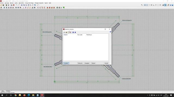Click the Avec cadre column header
The width and height of the screenshot is (174, 97).
pos(80,35)
